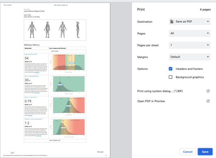Screen dimensions: 216x158
Task: Enable the Background graphics checkbox
Action: pos(170,77)
